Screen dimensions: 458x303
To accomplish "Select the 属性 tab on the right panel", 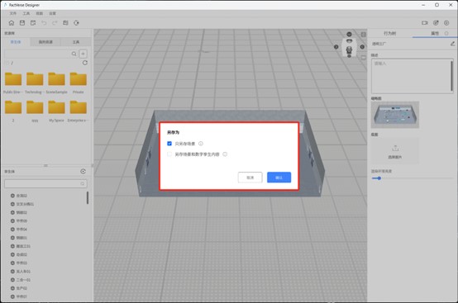I will [435, 33].
